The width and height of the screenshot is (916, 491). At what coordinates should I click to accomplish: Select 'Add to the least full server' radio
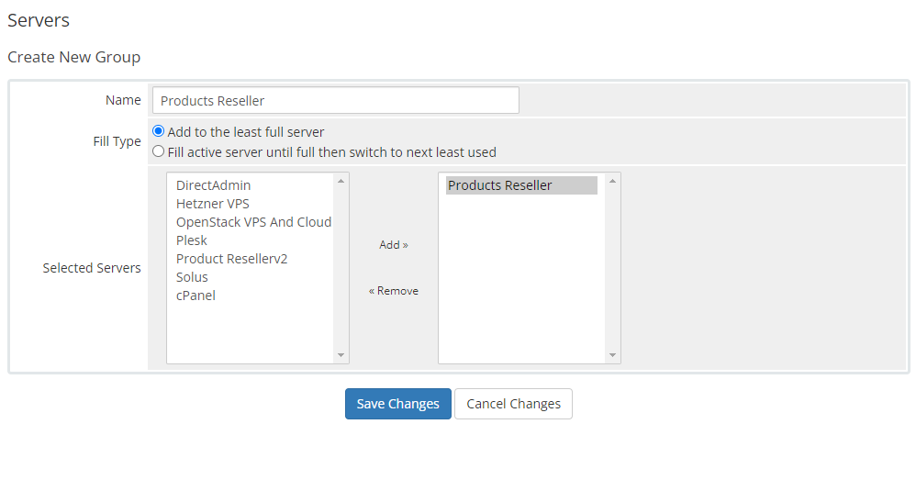[x=158, y=131]
